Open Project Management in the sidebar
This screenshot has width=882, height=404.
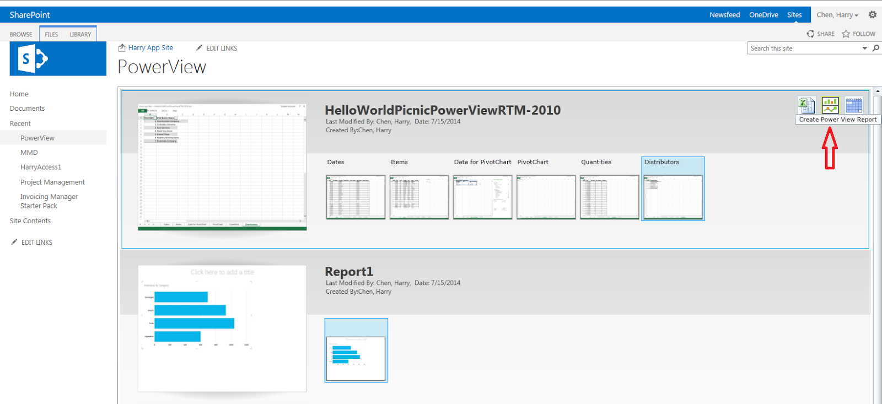(x=53, y=182)
